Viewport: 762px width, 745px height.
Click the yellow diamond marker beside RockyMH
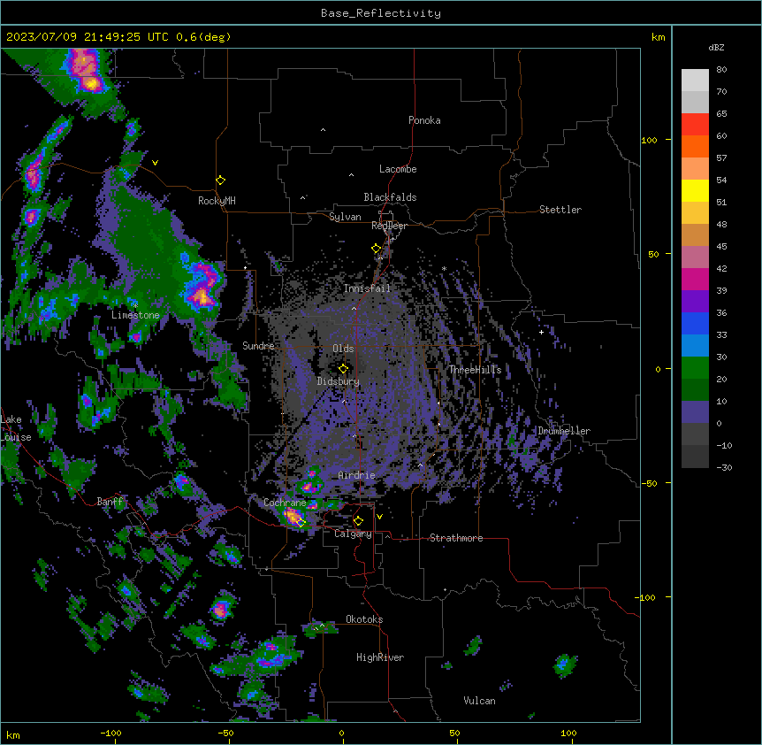tap(221, 180)
